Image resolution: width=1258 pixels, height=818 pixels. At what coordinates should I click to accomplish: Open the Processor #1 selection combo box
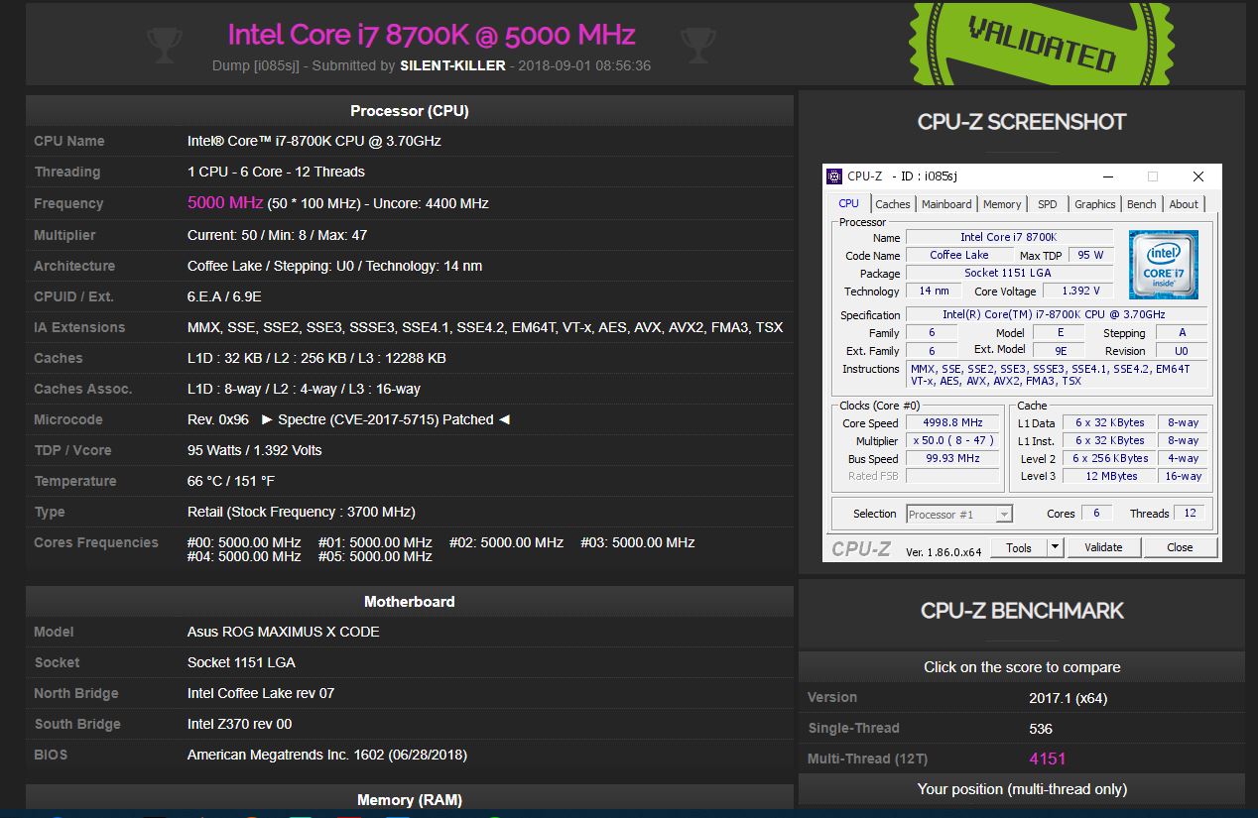click(x=959, y=514)
